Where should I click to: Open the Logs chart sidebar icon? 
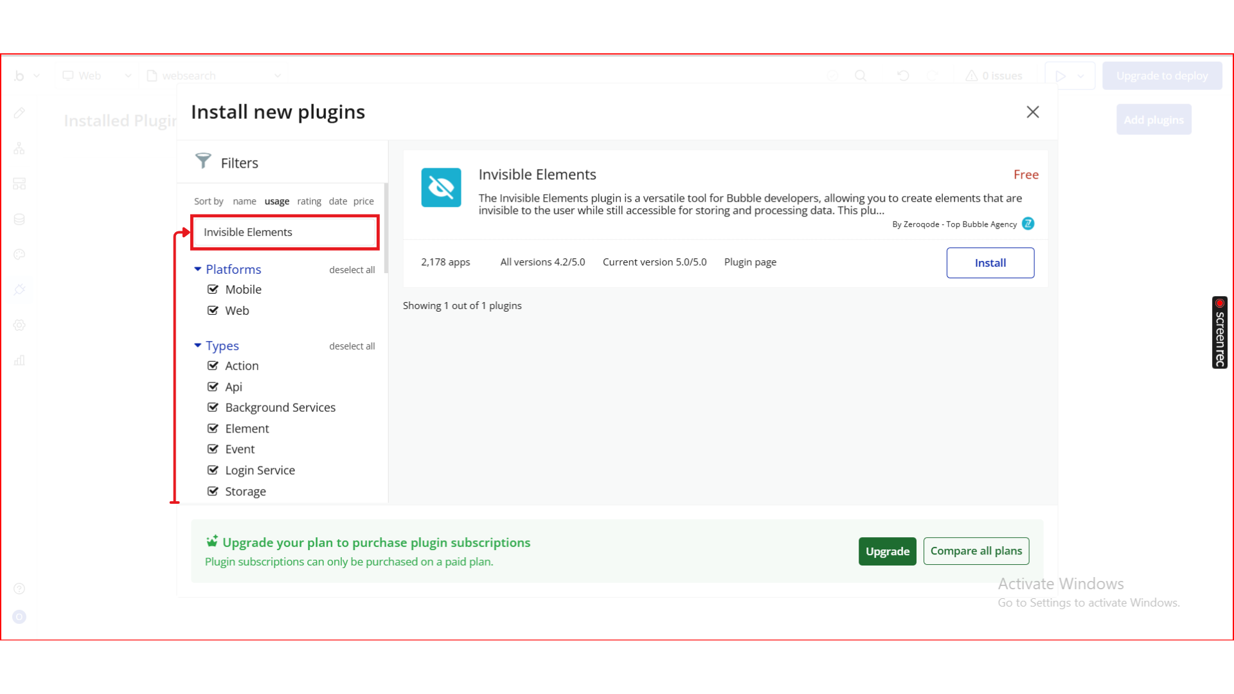(x=19, y=360)
